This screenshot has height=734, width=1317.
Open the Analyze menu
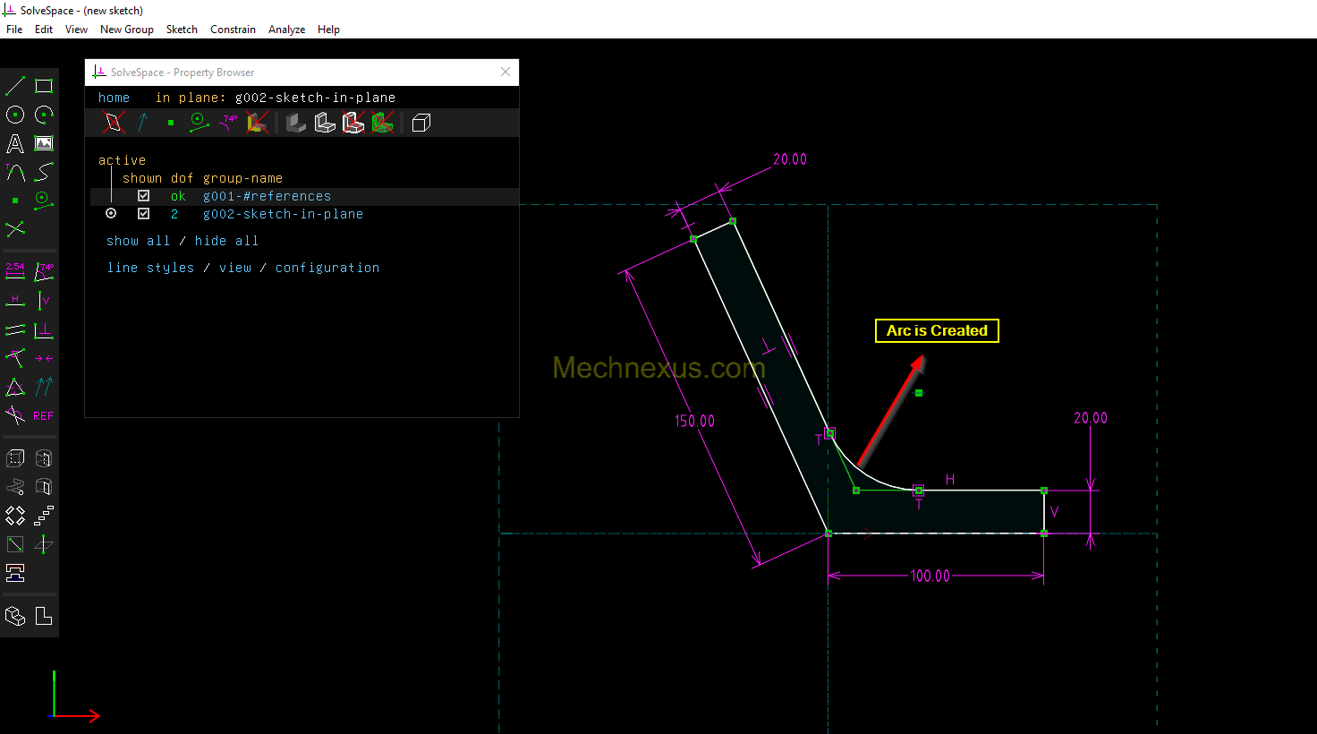[x=286, y=30]
